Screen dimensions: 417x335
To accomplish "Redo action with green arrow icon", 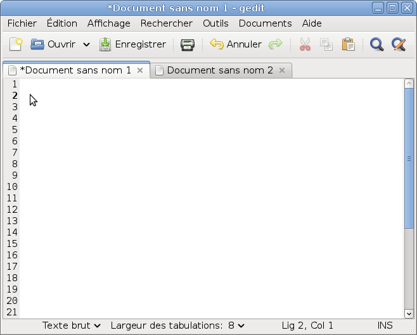I will click(x=276, y=44).
